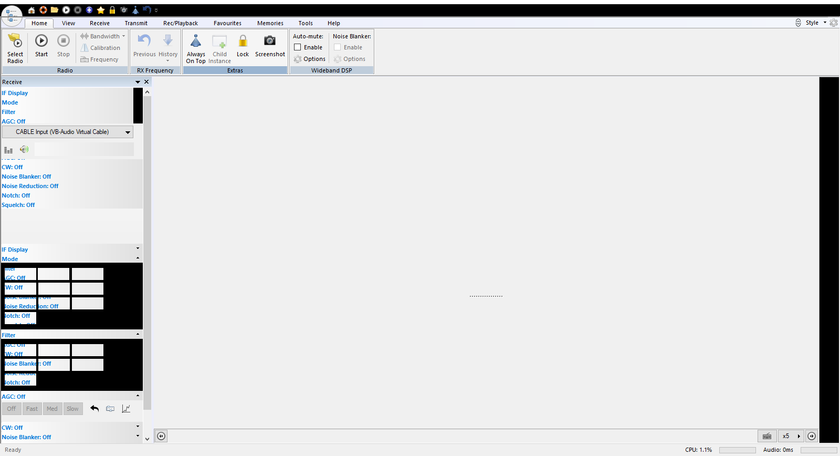Enable the Auto-mute checkbox
The width and height of the screenshot is (840, 456).
tap(298, 47)
